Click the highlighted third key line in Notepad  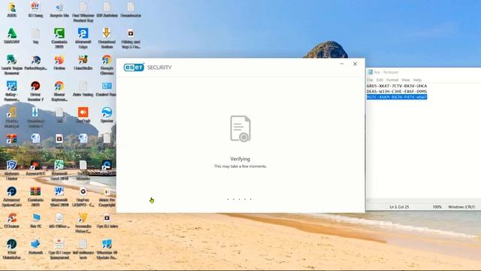(x=397, y=97)
